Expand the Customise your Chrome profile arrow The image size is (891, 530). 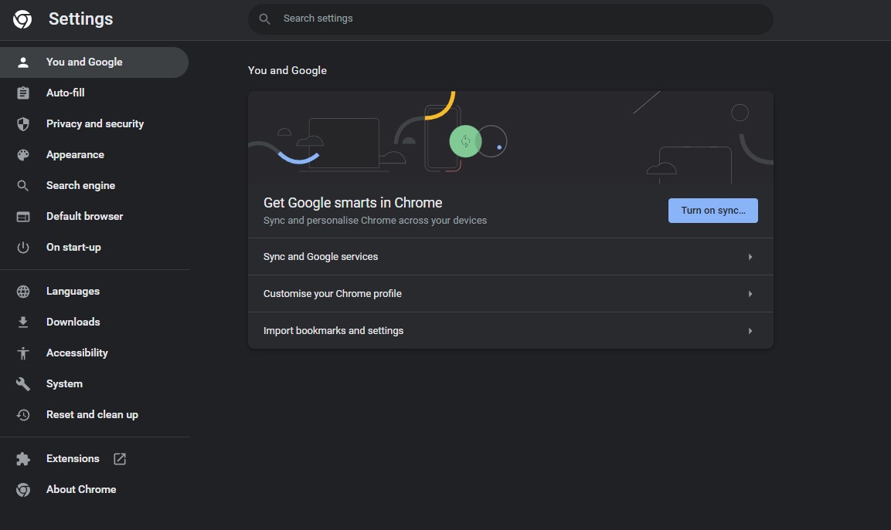point(750,294)
